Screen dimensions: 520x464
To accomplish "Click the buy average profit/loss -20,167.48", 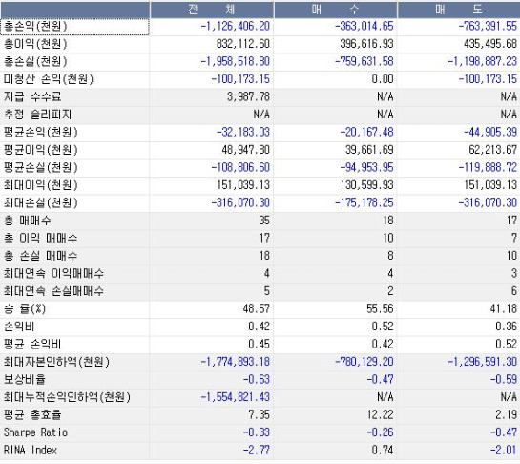I will (366, 132).
